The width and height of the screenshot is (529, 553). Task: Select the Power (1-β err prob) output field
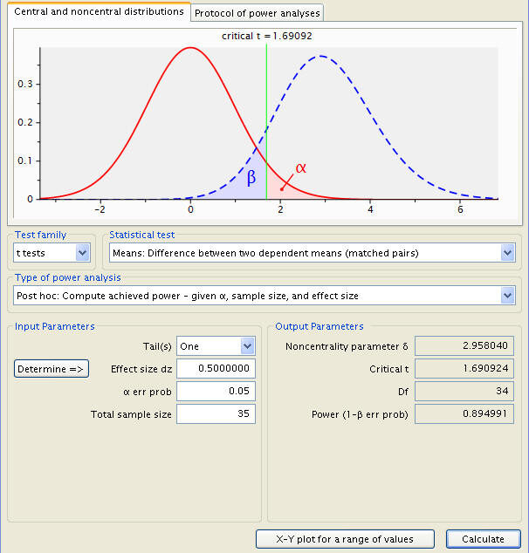pyautogui.click(x=464, y=413)
